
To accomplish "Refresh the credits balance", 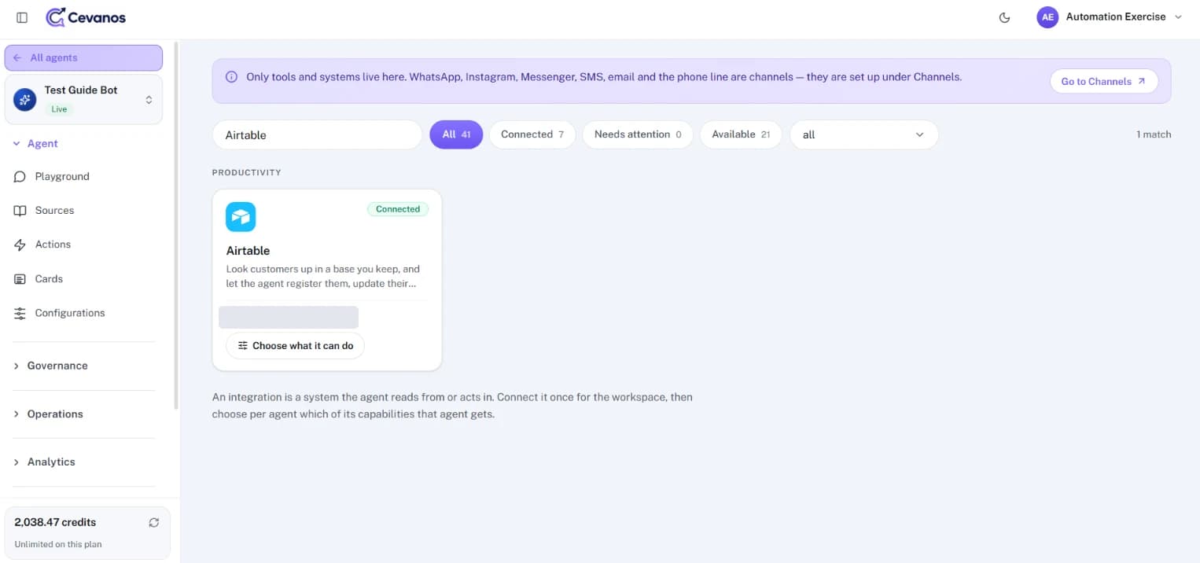I will tap(154, 522).
